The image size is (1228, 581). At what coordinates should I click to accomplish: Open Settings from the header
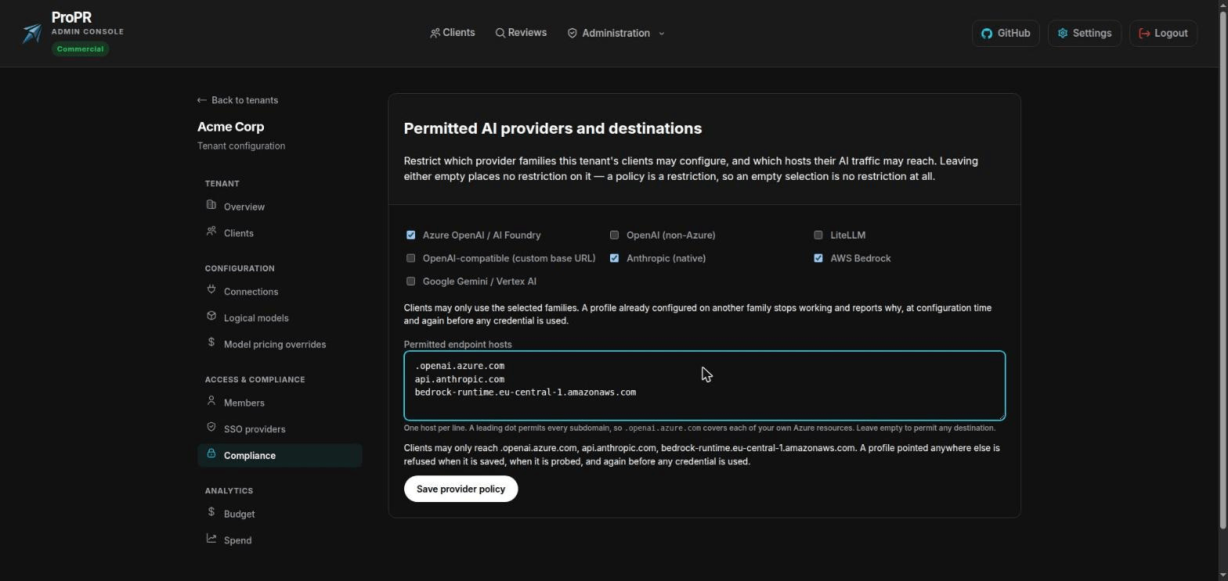click(x=1085, y=34)
